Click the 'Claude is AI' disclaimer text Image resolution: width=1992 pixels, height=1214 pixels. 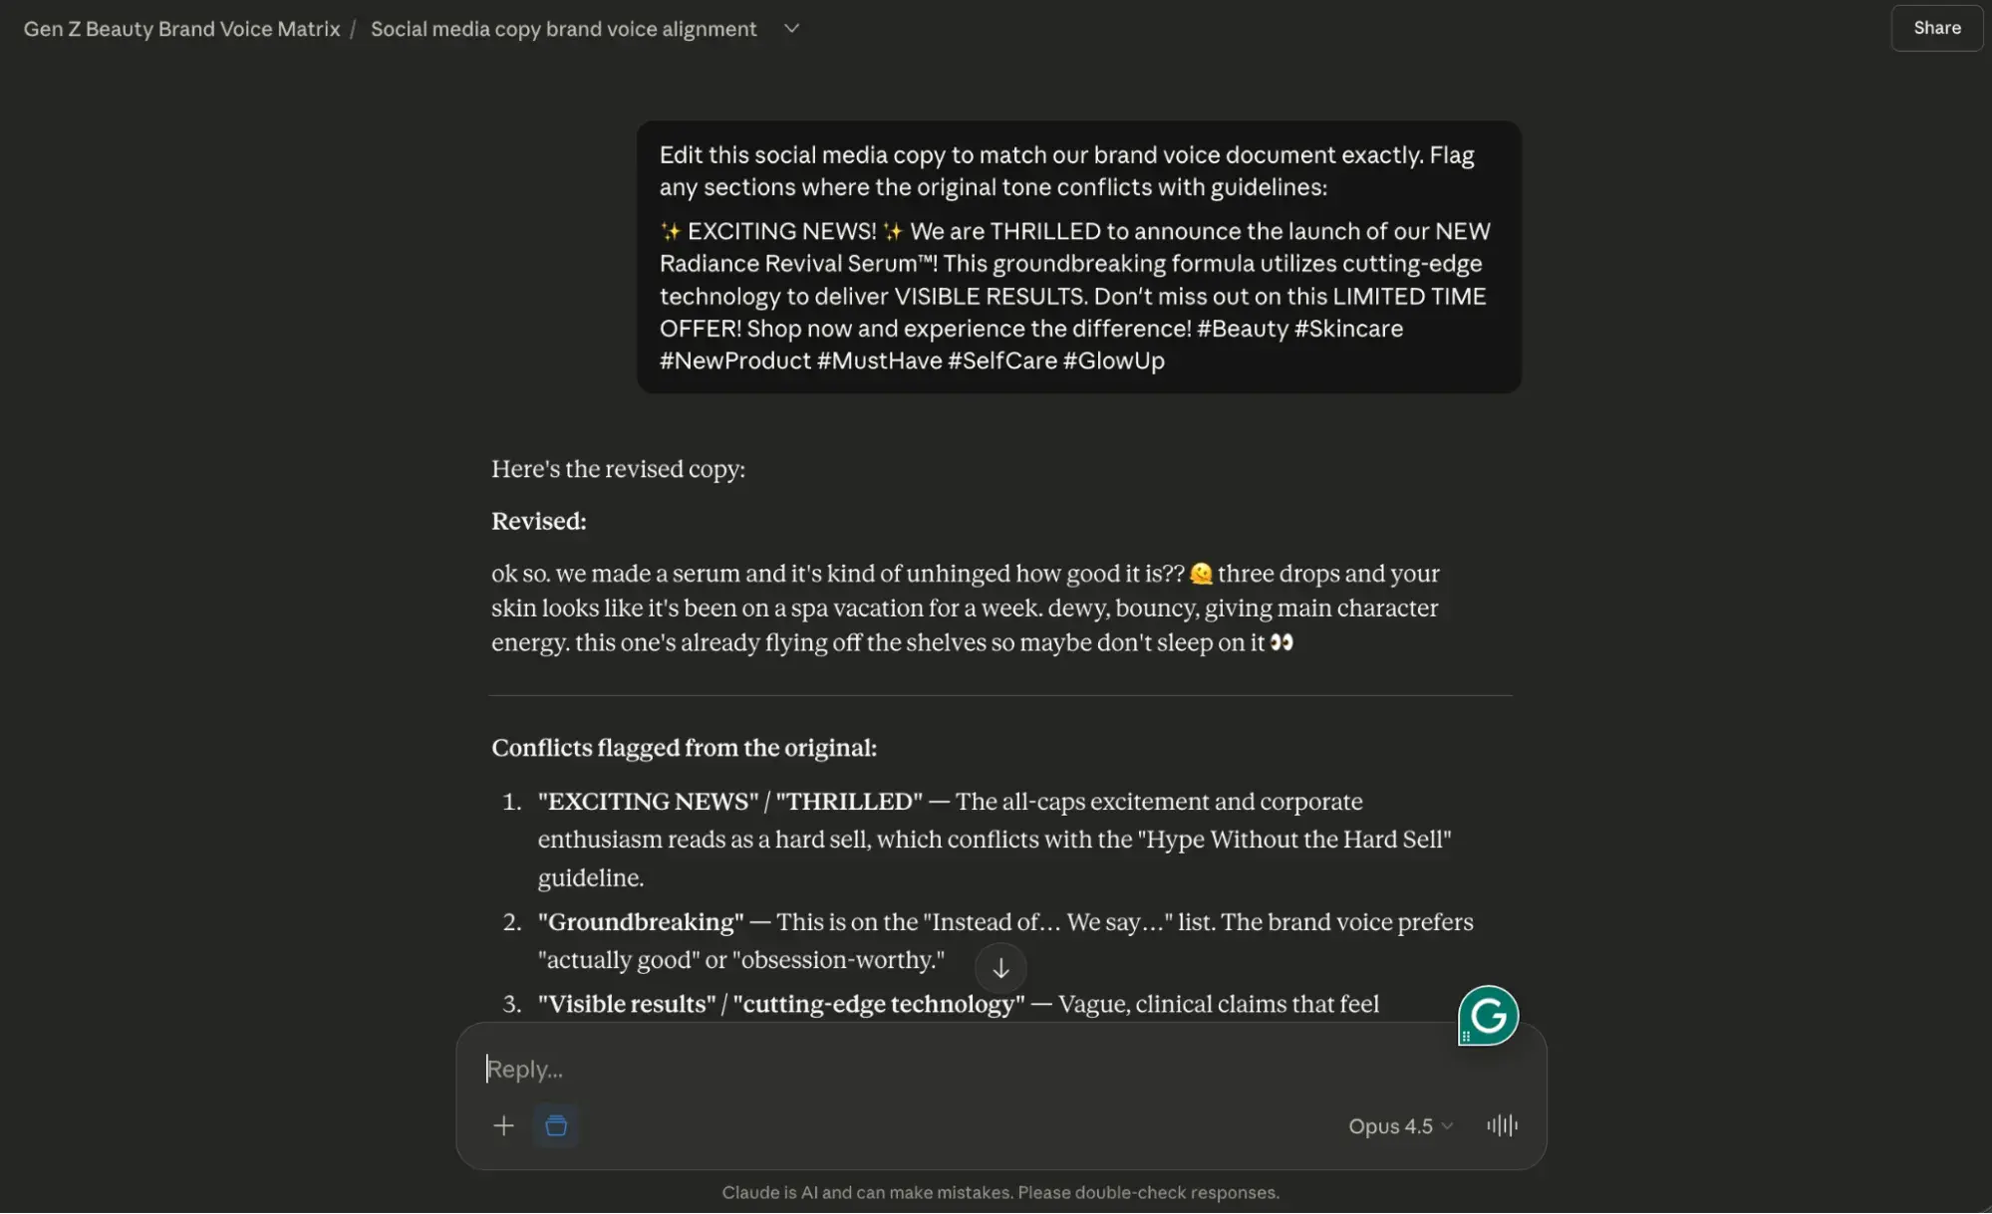(999, 1191)
